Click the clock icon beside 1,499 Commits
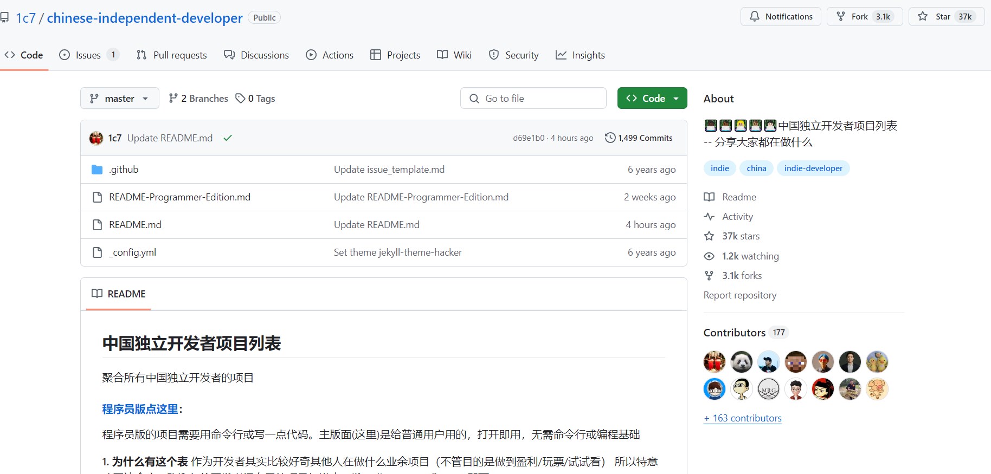Screen dimensions: 991x474 (x=610, y=138)
